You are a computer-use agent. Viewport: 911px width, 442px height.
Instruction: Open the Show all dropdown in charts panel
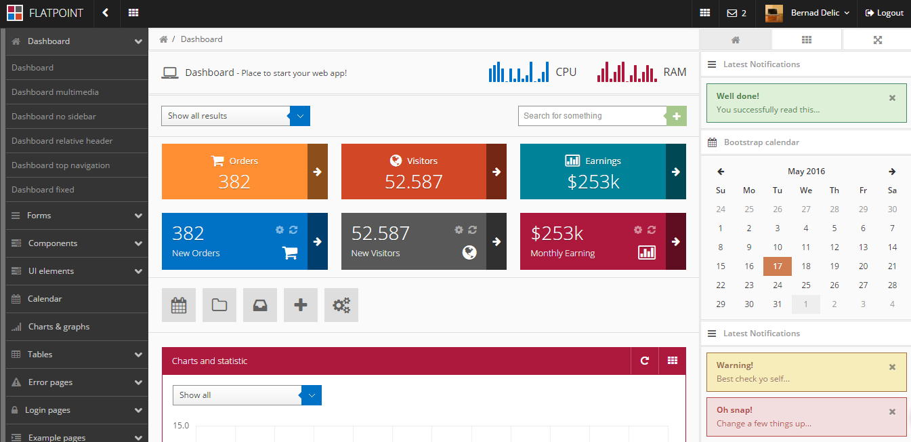click(247, 395)
